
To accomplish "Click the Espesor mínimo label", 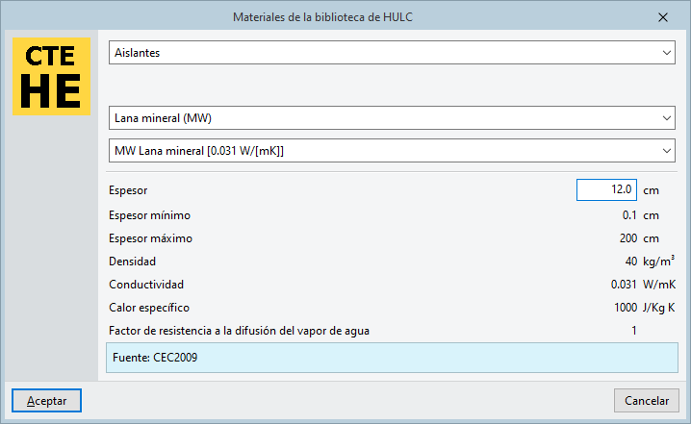I will [x=150, y=215].
